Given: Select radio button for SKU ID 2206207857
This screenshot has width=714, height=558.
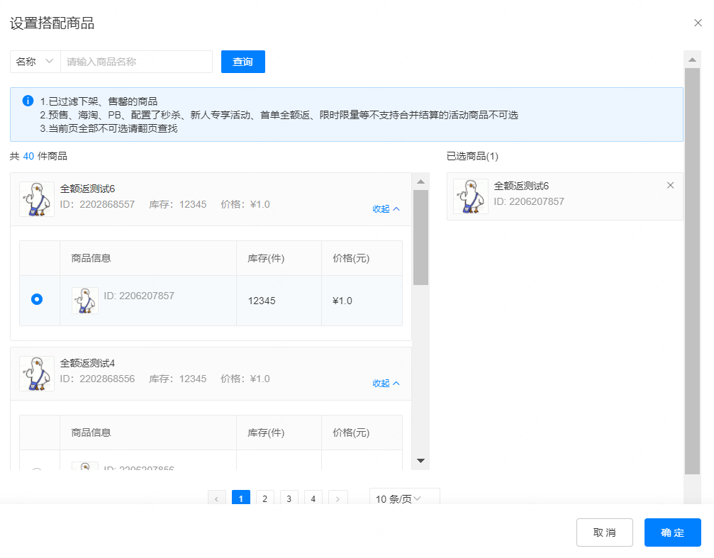Looking at the screenshot, I should 37,300.
